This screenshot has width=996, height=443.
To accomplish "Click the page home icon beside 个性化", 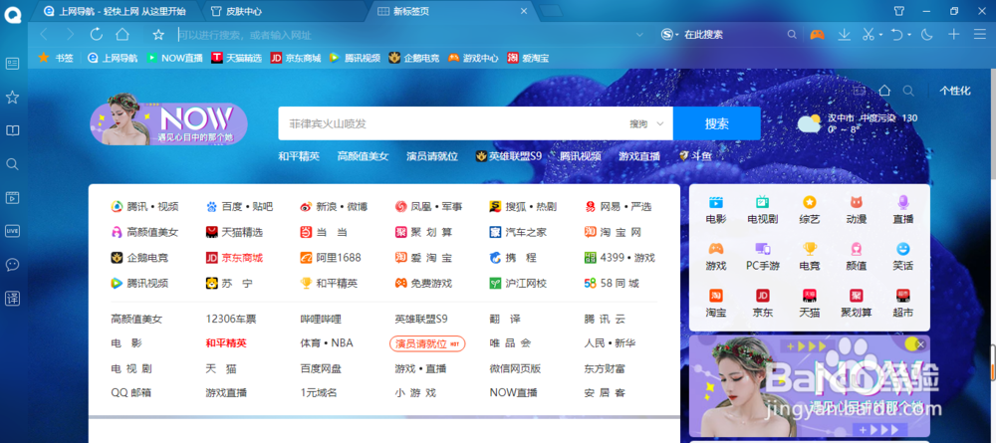I will (x=884, y=91).
